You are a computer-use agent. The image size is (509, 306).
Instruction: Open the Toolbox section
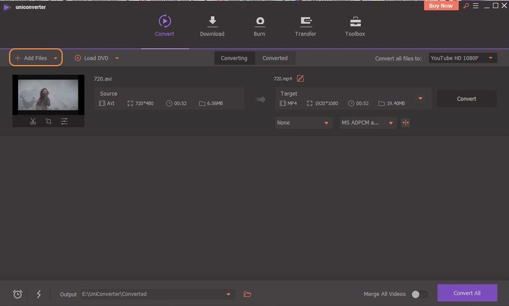pyautogui.click(x=355, y=26)
